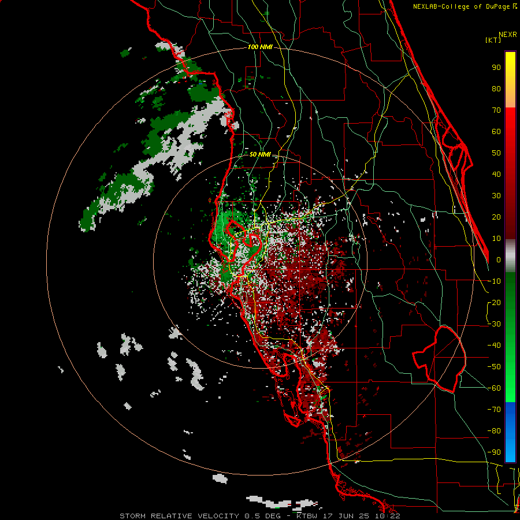Viewport: 520px width, 520px height.
Task: Click the positive 60 knot scale label
Action: tap(496, 132)
